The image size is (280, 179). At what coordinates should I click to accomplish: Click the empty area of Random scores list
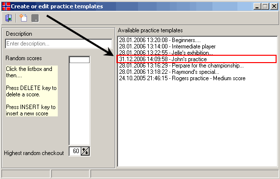tap(79, 104)
